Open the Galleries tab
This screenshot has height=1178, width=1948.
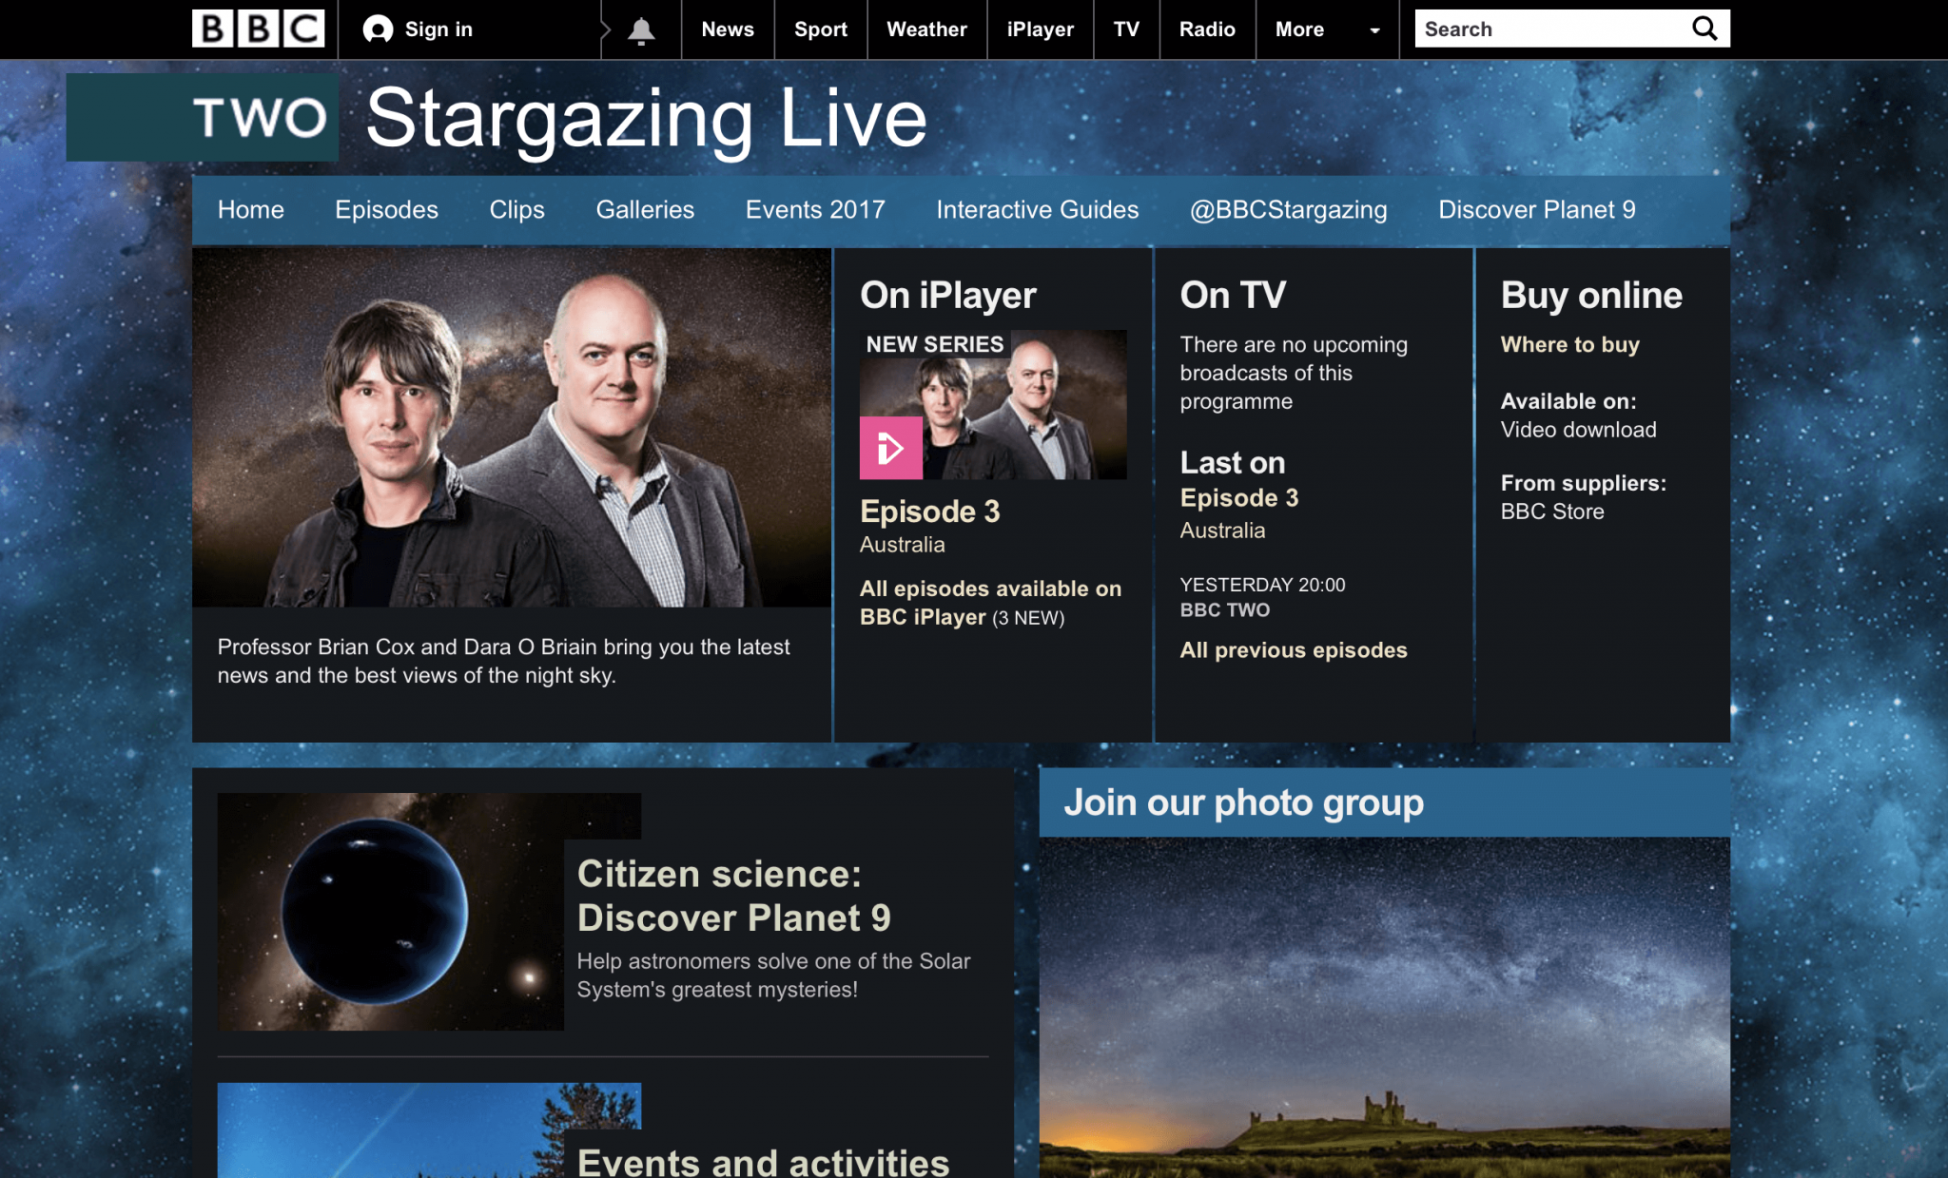point(645,209)
